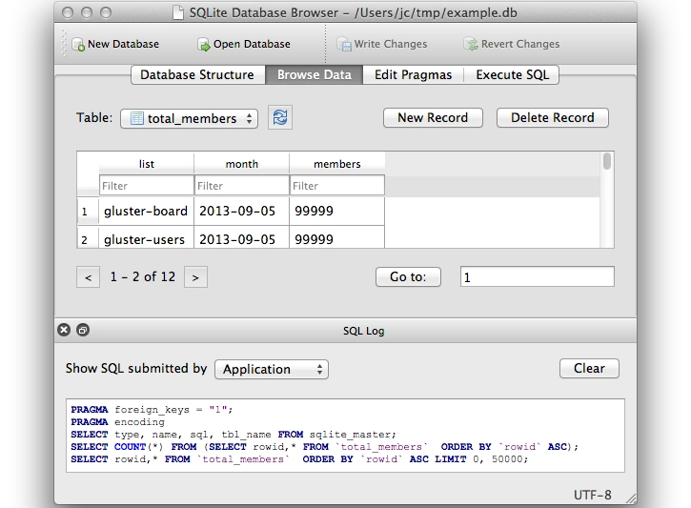Screen dimensions: 691x508
Task: Go to the Execute SQL tab
Action: click(512, 74)
